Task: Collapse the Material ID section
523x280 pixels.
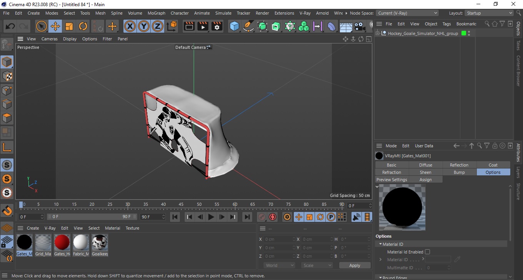Action: (x=380, y=244)
